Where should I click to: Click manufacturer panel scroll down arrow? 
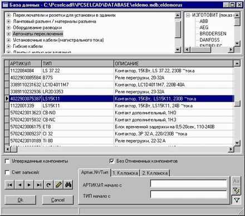coord(237,44)
